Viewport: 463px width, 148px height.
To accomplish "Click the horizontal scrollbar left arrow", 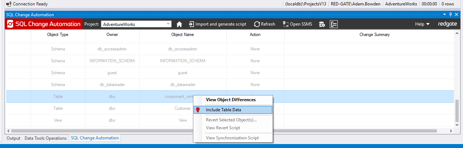I will coord(9,131).
